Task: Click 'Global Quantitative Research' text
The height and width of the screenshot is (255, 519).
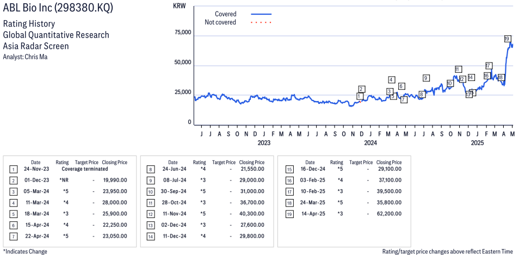Action: click(56, 35)
